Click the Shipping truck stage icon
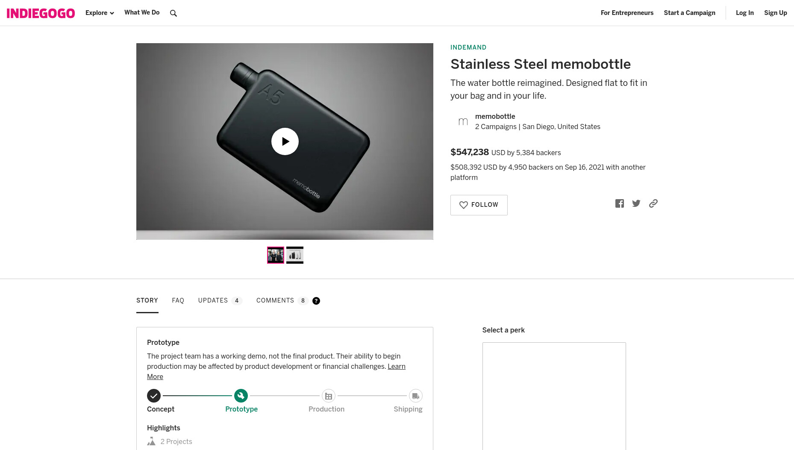794x450 pixels. pos(415,396)
